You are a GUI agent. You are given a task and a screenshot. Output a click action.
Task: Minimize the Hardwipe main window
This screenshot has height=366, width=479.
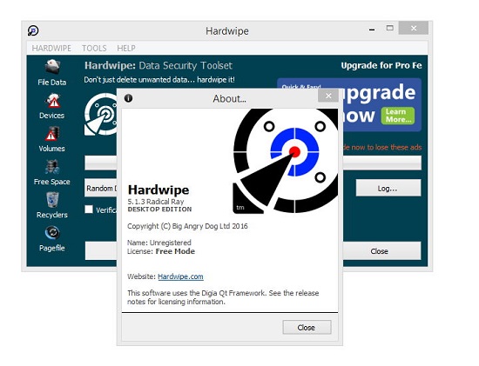pos(372,30)
